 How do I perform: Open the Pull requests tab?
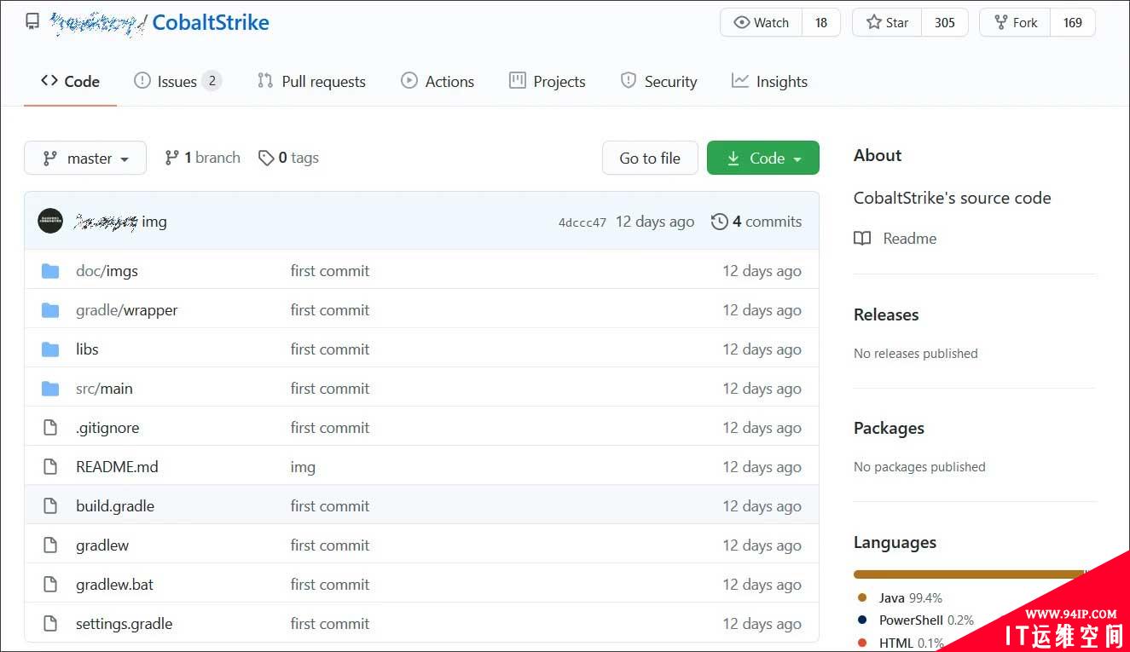(x=311, y=82)
